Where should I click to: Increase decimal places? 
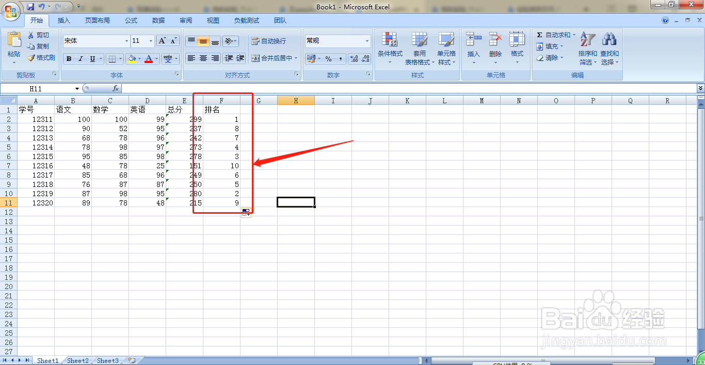pos(354,59)
